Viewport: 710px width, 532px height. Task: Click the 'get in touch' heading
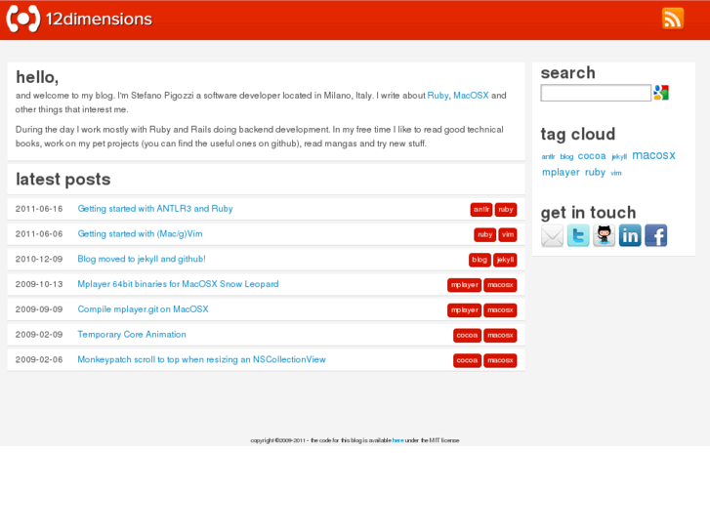(588, 213)
